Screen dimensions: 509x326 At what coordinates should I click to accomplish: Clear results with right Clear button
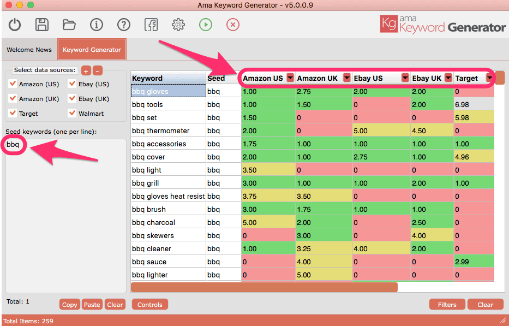point(486,305)
